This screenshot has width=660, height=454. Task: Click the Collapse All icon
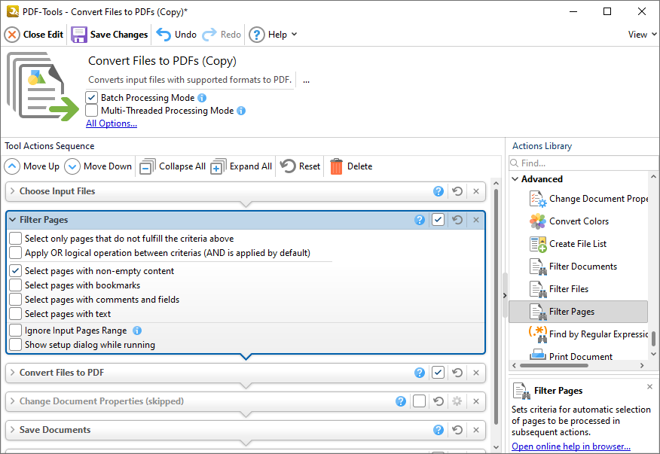[148, 166]
